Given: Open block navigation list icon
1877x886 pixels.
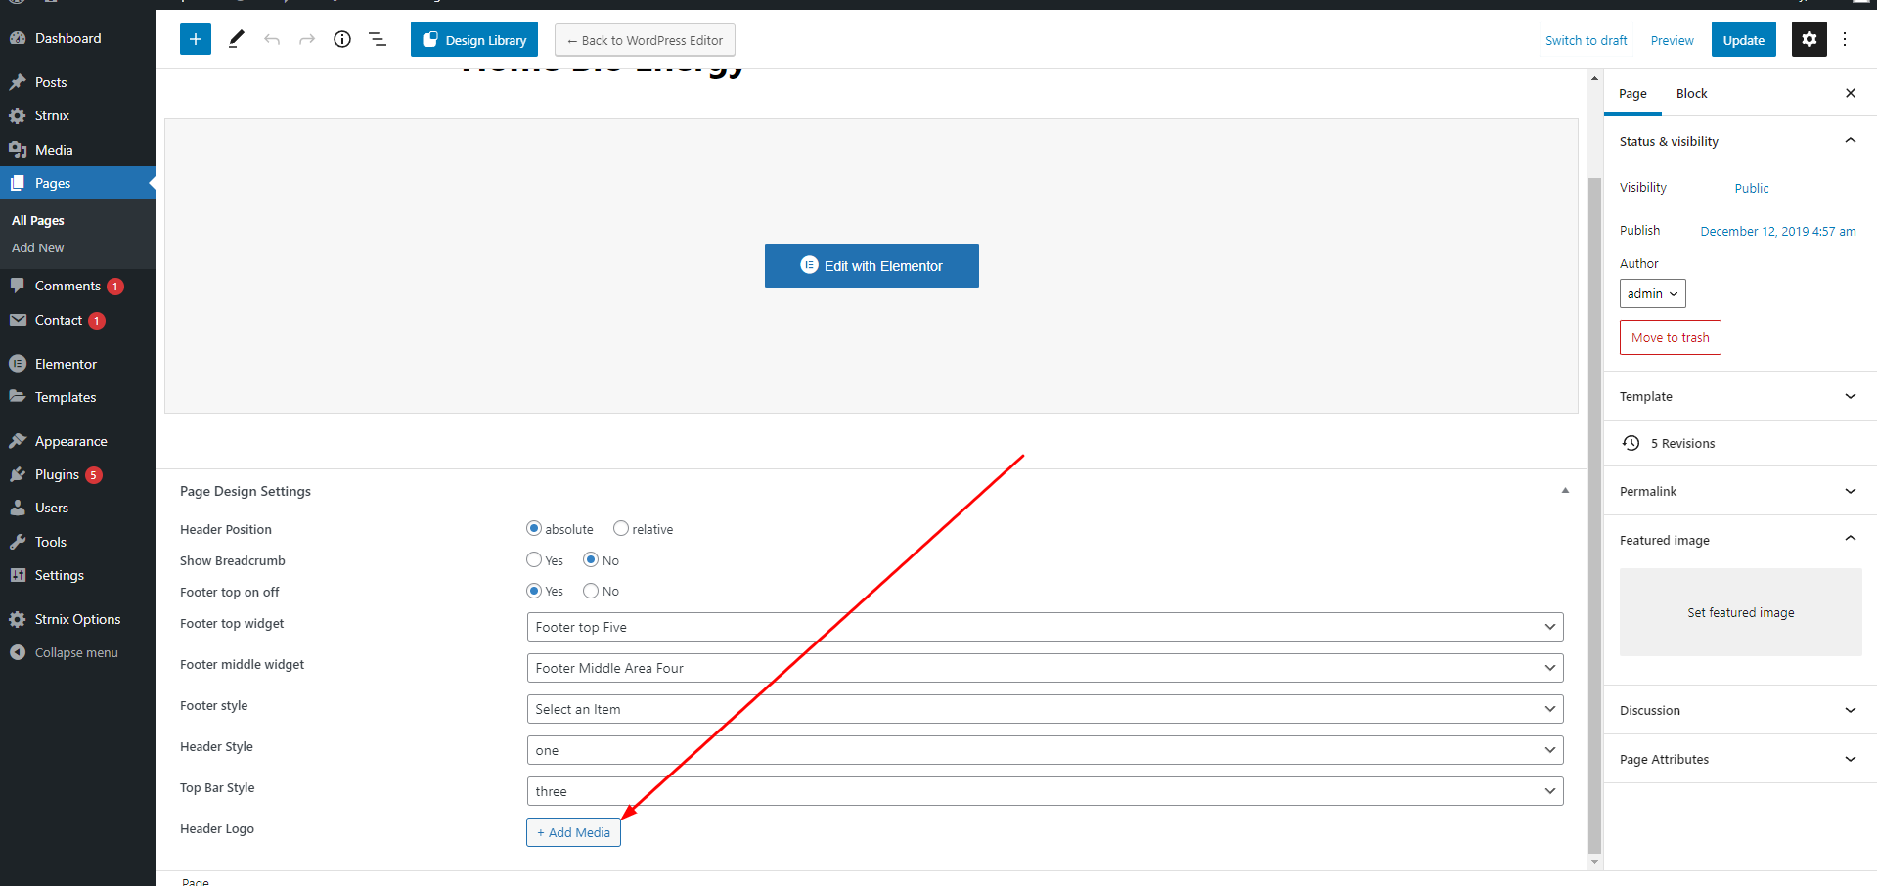Looking at the screenshot, I should (x=378, y=39).
